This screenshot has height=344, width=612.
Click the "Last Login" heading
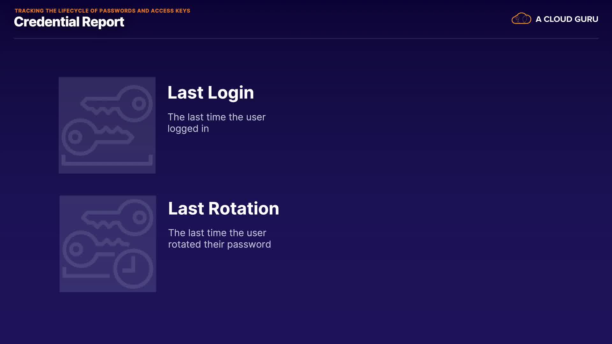click(211, 93)
